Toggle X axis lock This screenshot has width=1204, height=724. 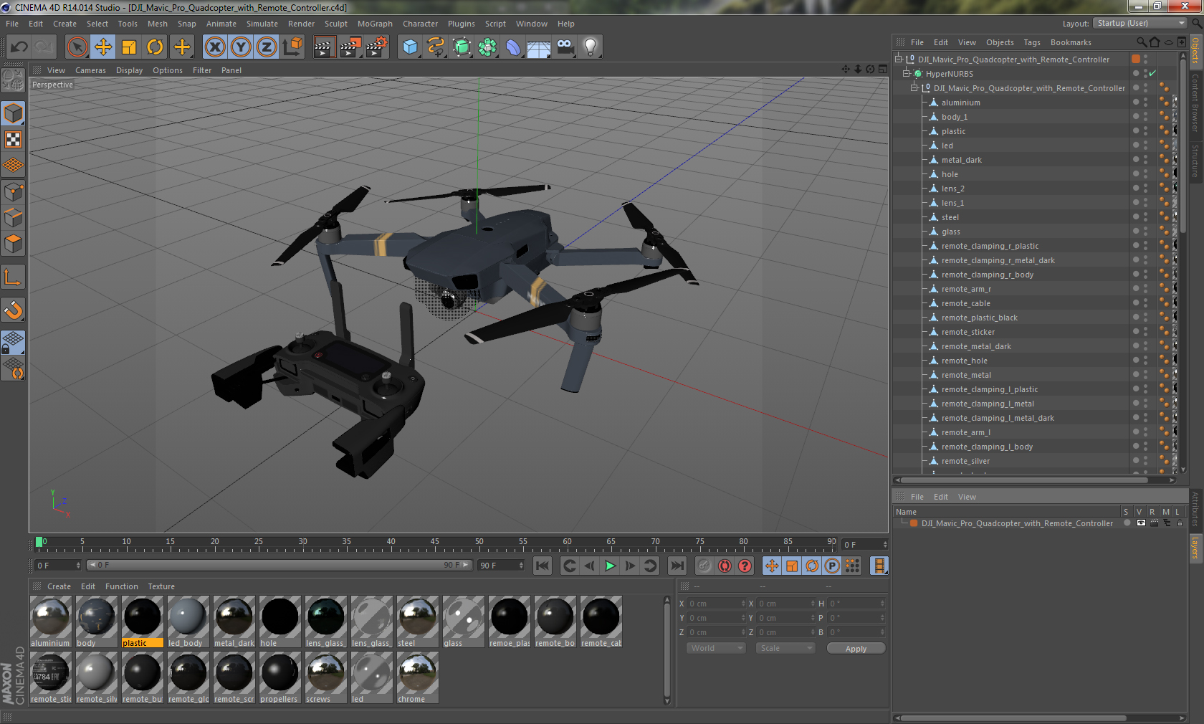(x=214, y=47)
